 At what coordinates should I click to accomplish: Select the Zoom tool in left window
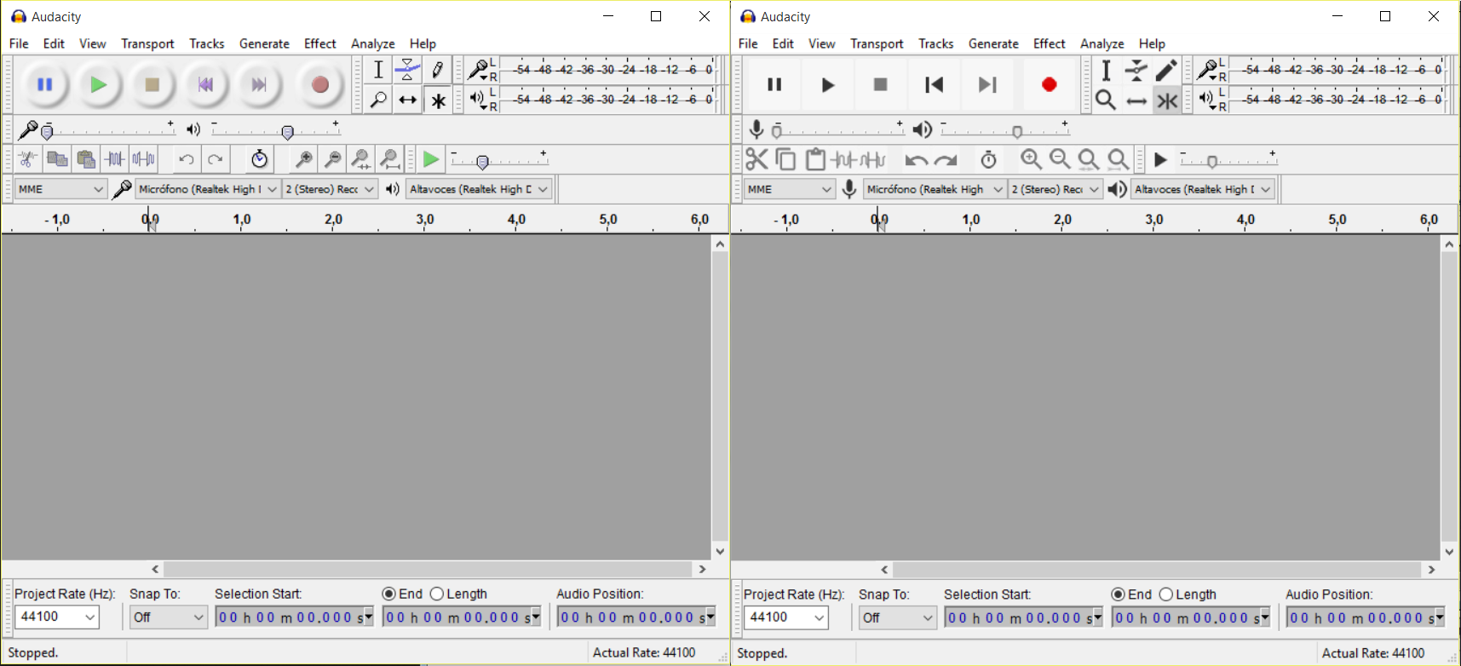coord(378,100)
